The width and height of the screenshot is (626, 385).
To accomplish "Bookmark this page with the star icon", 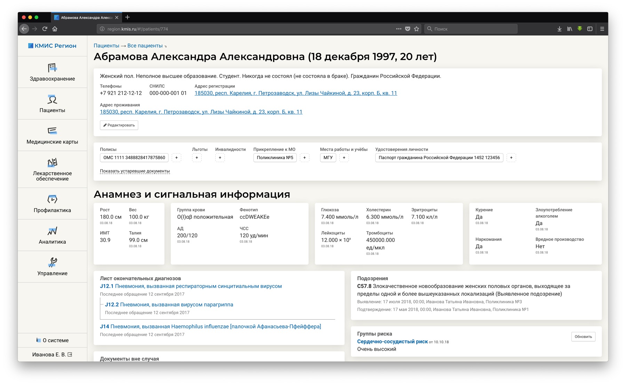I will click(417, 29).
